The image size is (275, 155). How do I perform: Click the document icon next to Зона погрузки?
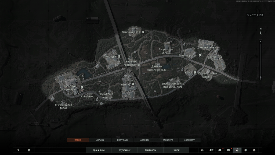click(x=200, y=56)
